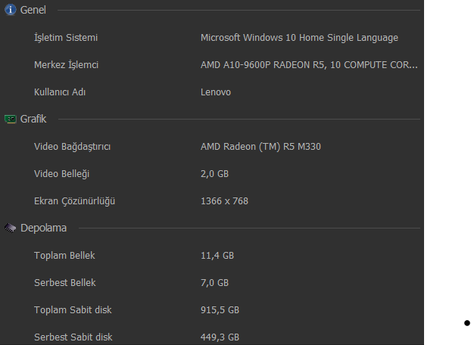Click the İşletim Sistemi label
Viewport: 471px width, 345px height.
66,38
